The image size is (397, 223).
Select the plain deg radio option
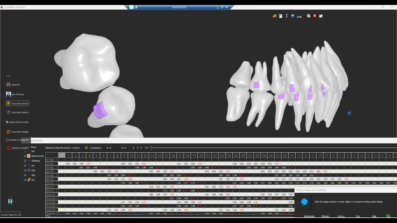tap(25, 175)
